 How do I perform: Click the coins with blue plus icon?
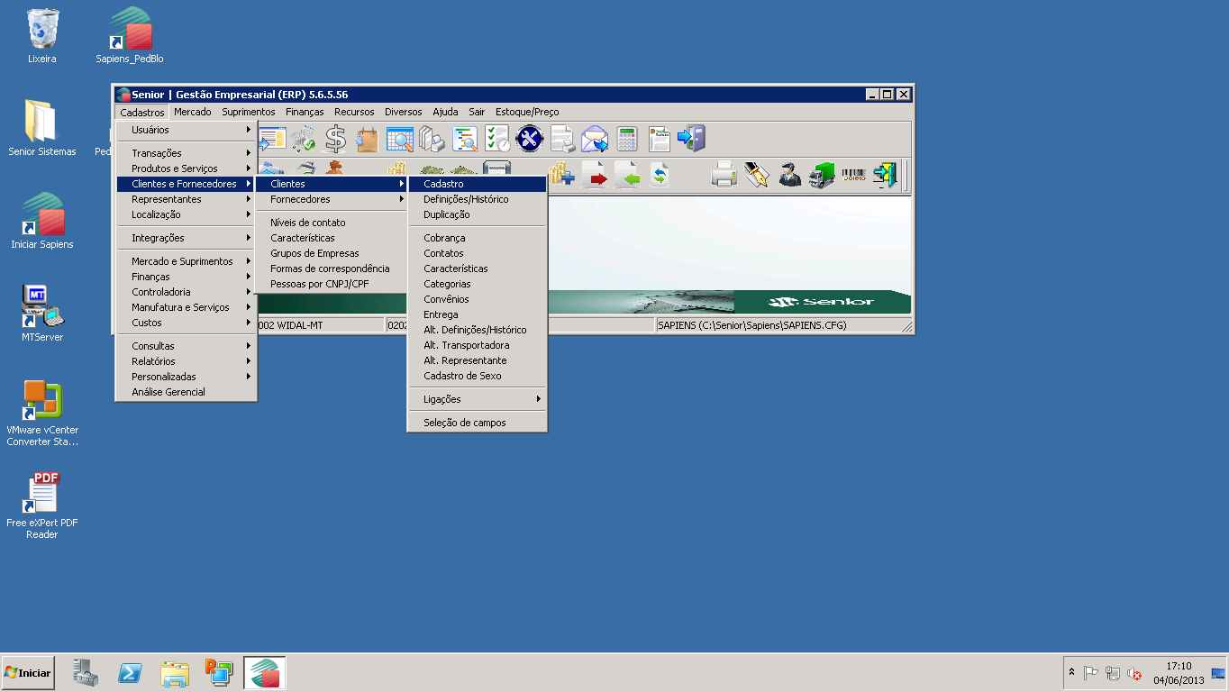pyautogui.click(x=561, y=174)
